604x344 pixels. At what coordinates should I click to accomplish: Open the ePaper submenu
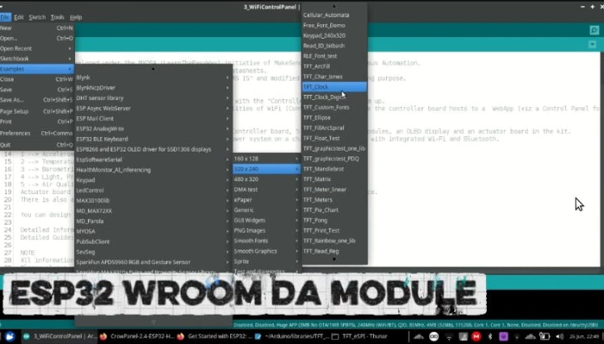(266, 200)
